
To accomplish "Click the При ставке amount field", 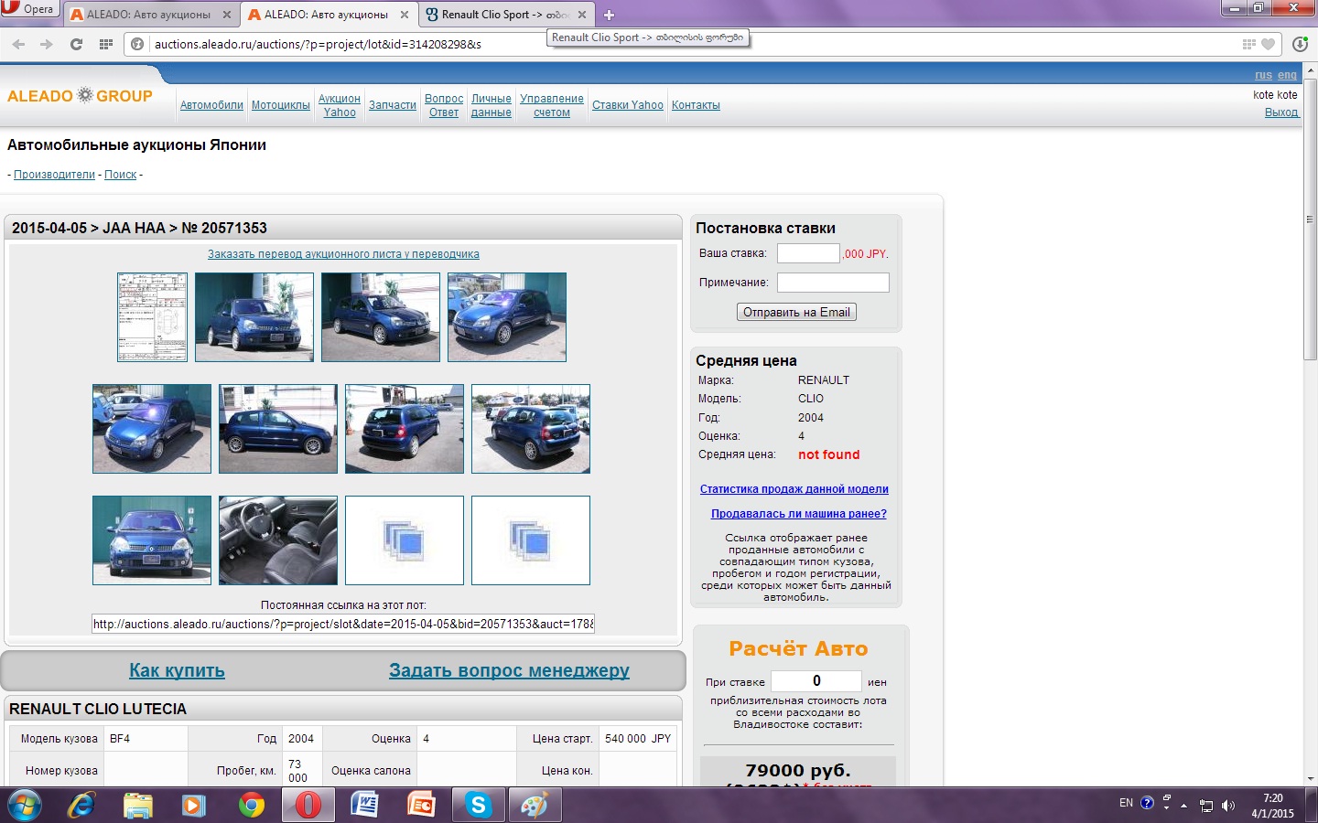I will click(x=816, y=681).
